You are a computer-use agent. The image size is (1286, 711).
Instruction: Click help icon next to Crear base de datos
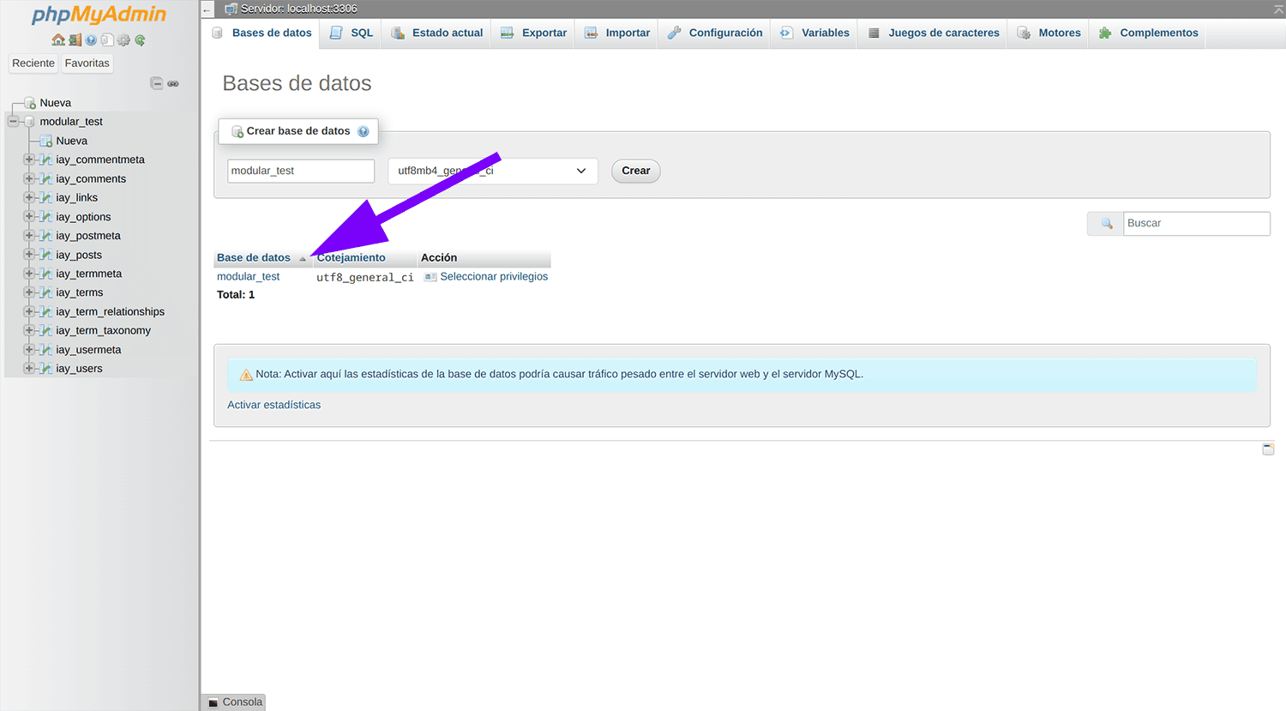pyautogui.click(x=364, y=131)
